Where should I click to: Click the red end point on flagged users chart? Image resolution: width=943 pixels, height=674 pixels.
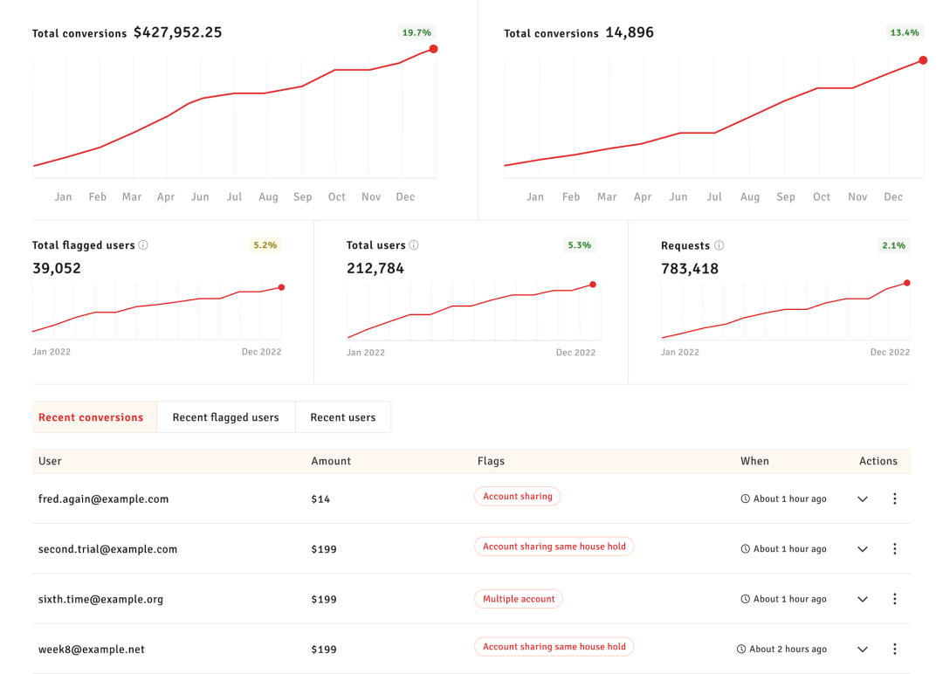281,287
